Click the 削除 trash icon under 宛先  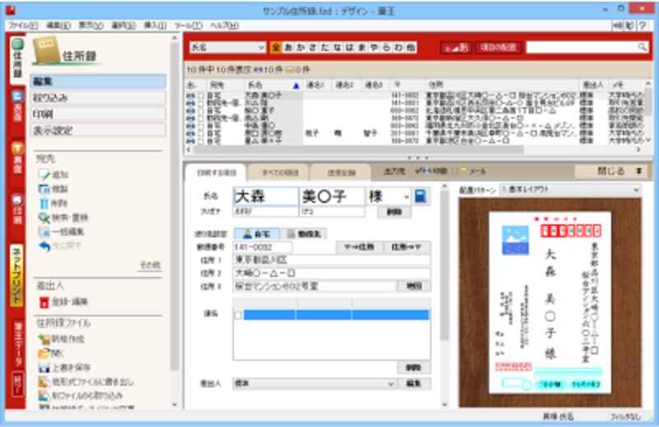[x=44, y=203]
